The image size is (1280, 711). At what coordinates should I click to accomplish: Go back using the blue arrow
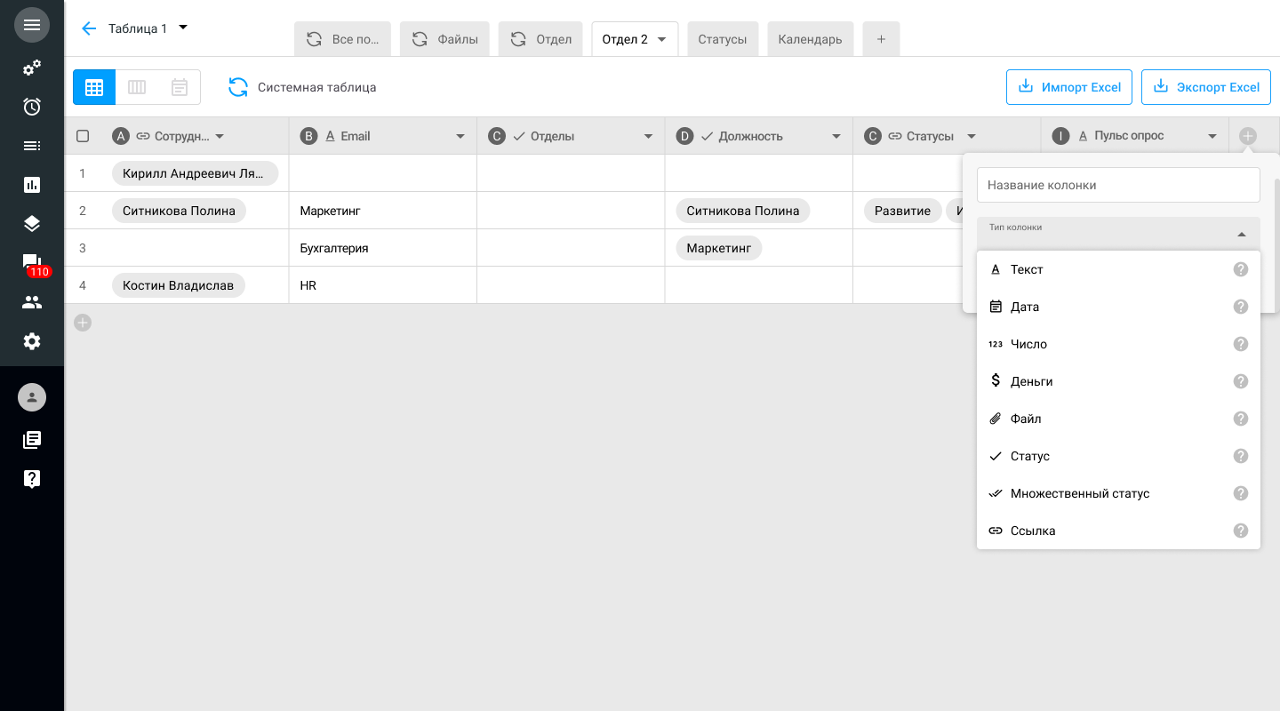[x=88, y=28]
